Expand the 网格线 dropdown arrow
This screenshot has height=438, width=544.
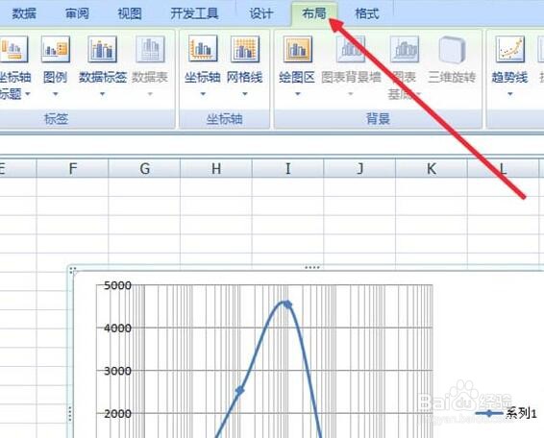[245, 93]
